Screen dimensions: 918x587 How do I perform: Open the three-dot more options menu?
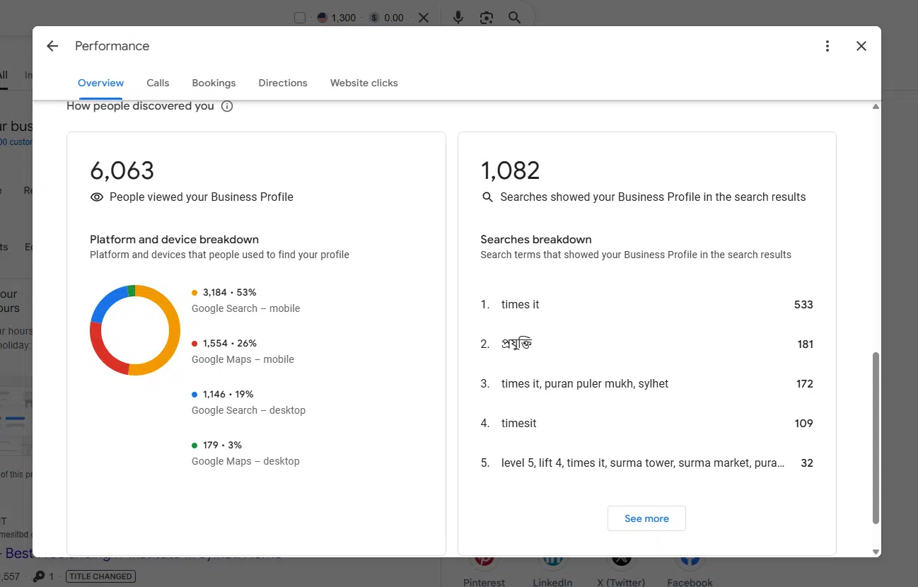pos(827,46)
